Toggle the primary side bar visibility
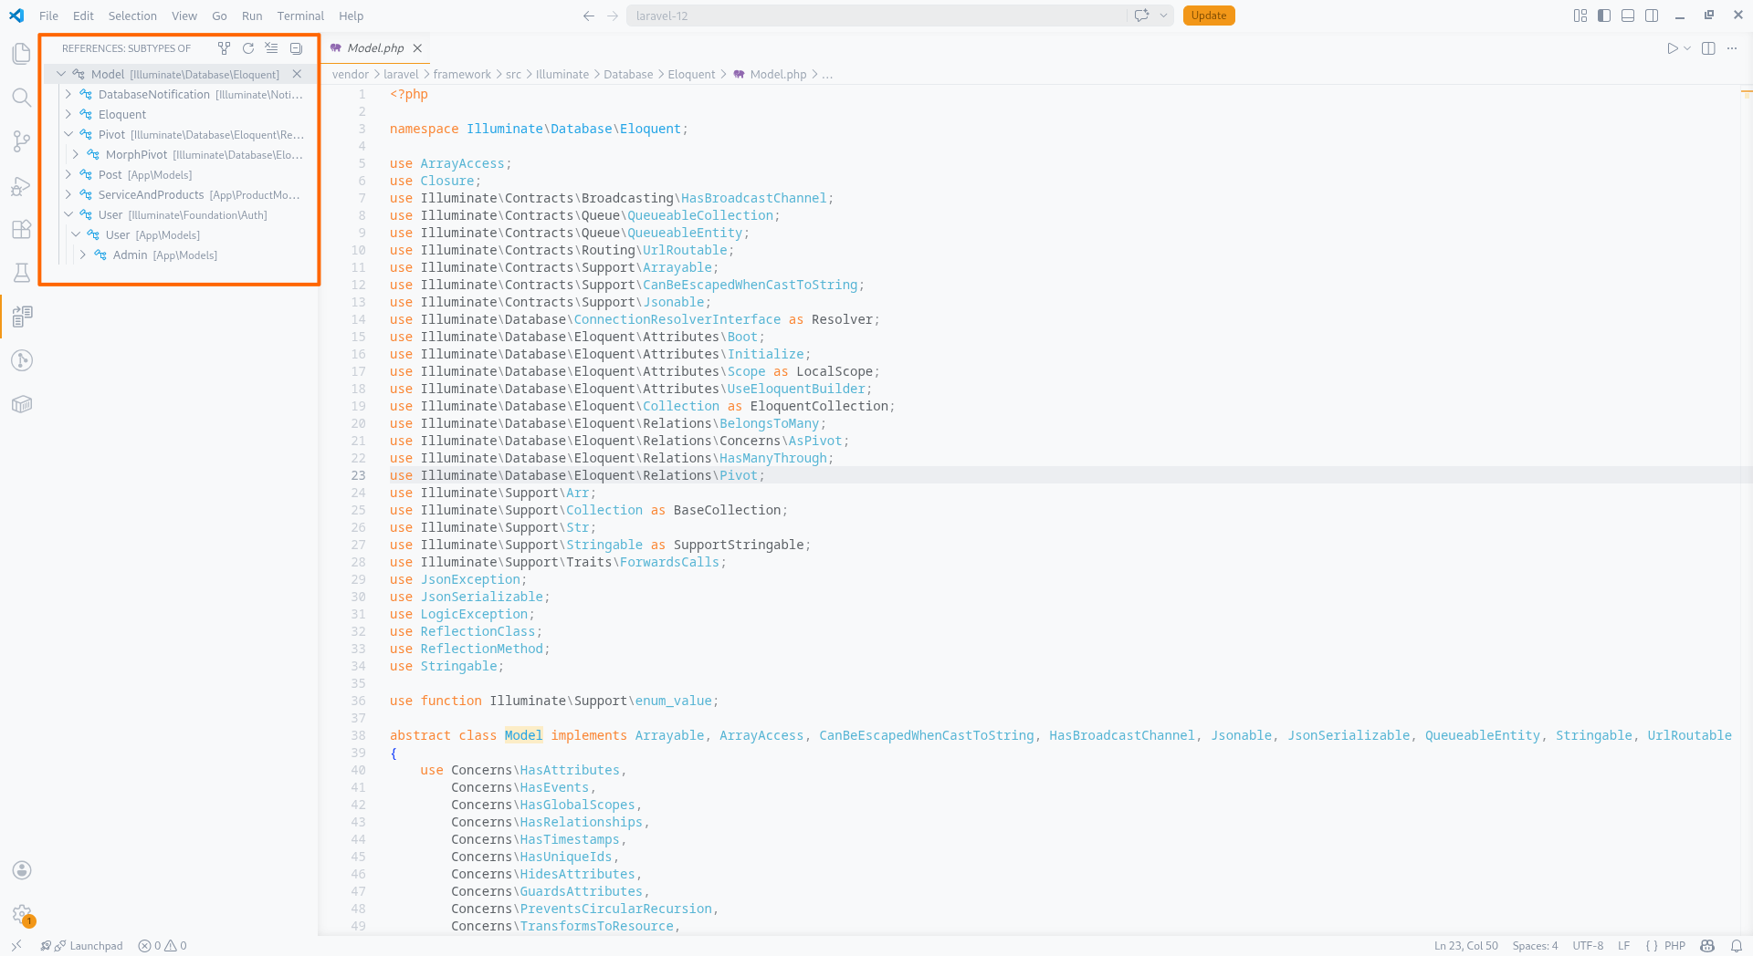 [1604, 16]
